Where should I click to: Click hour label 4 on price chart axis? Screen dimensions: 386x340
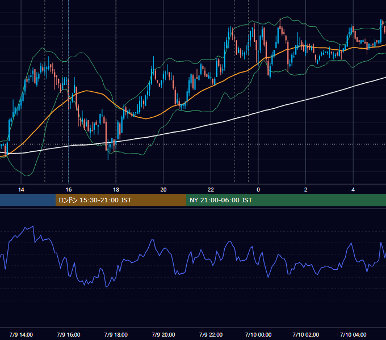click(x=353, y=190)
